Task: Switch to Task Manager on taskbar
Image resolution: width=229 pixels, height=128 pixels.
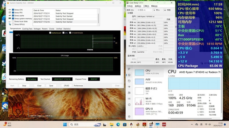Action: click(157, 125)
